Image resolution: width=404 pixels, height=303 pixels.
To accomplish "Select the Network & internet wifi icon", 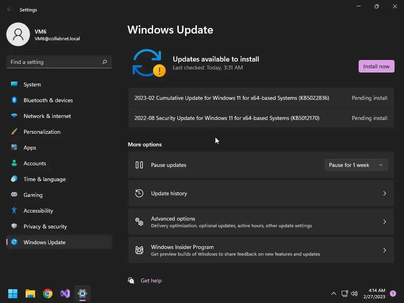I will click(14, 116).
